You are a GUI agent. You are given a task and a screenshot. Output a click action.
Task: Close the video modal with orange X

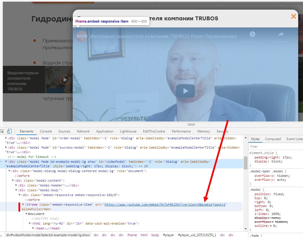pyautogui.click(x=293, y=16)
